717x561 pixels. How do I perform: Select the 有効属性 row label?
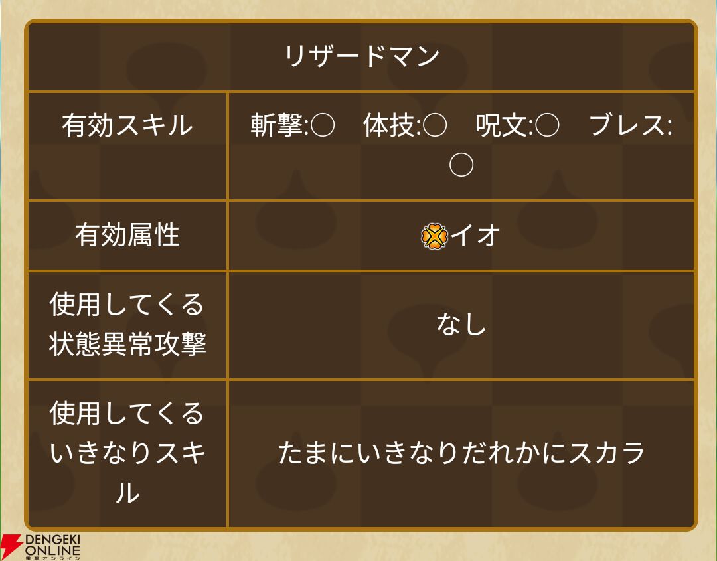coord(127,235)
